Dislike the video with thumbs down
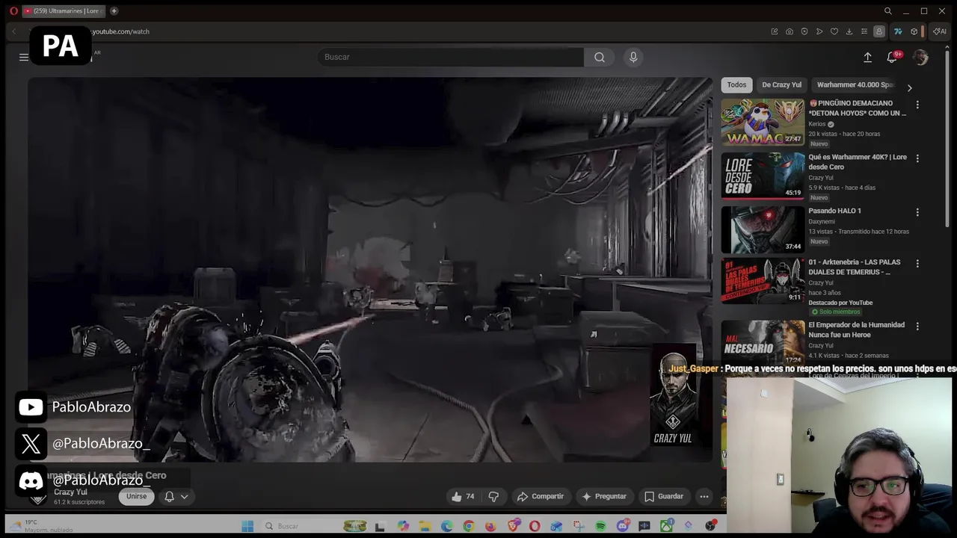957x538 pixels. (x=493, y=496)
